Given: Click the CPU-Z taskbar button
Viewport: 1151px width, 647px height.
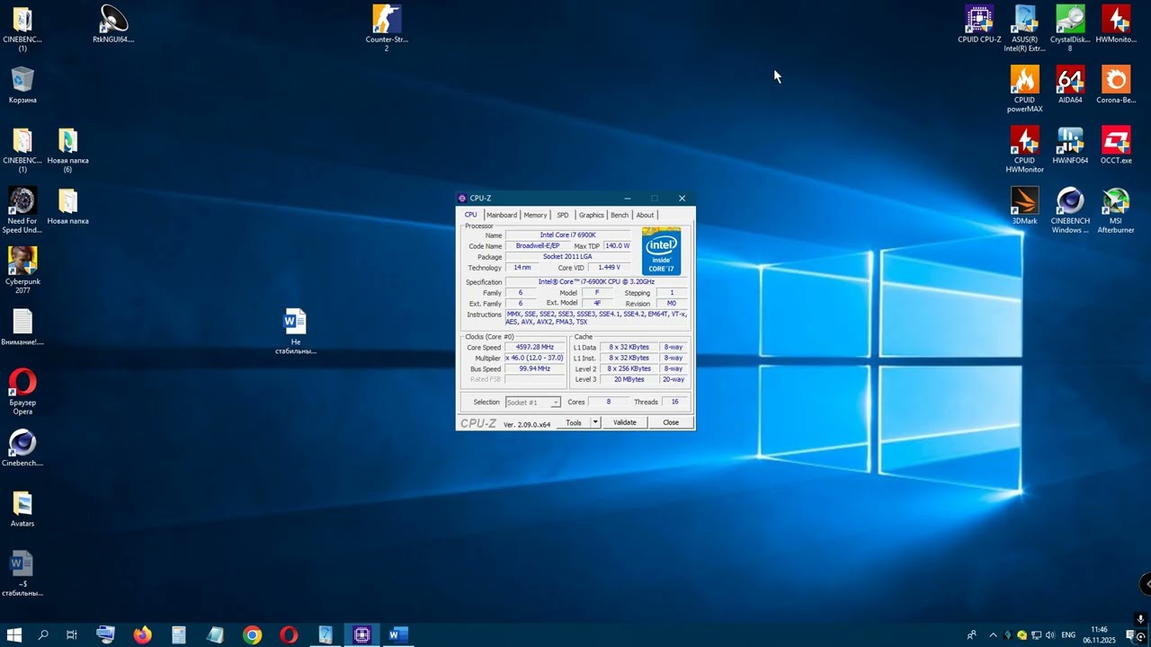Looking at the screenshot, I should coord(361,635).
